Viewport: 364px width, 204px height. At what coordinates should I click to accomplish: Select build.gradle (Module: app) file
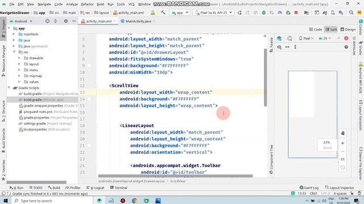click(x=42, y=100)
